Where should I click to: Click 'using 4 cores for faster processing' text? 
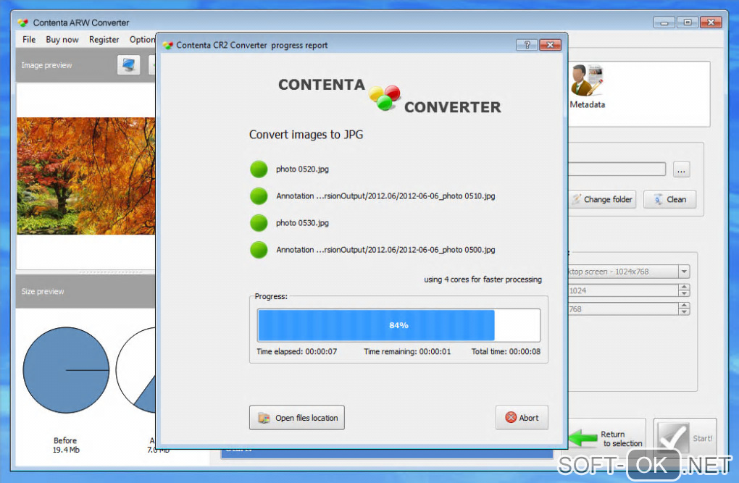click(x=483, y=280)
